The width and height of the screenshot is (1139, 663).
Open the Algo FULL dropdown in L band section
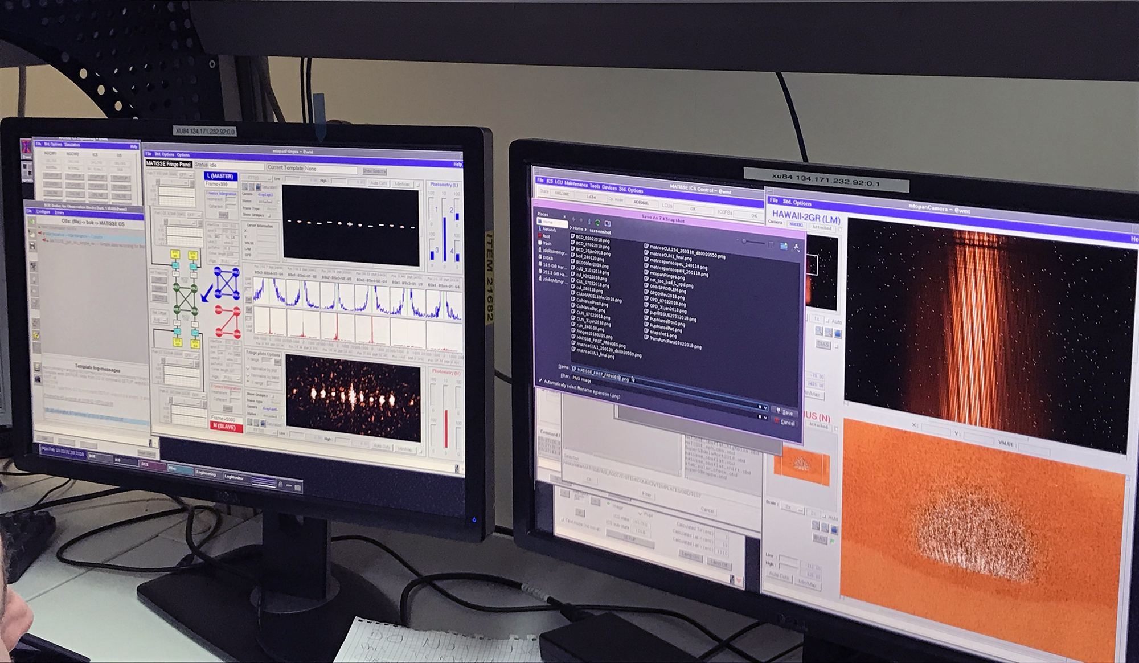[229, 261]
